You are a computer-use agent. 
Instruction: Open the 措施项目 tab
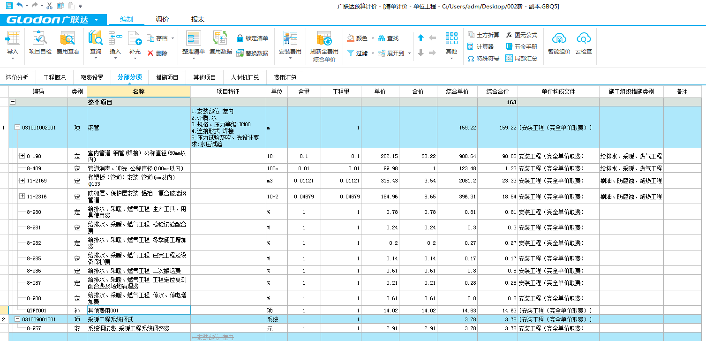[x=167, y=77]
